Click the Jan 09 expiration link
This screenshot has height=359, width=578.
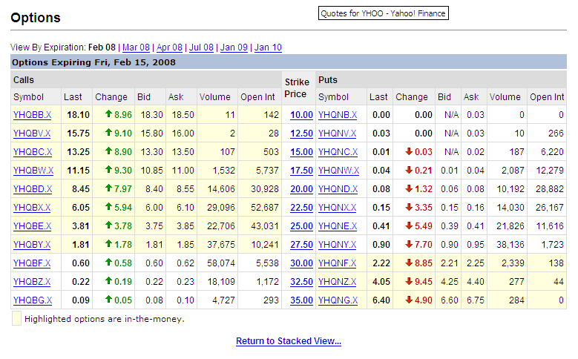point(234,47)
